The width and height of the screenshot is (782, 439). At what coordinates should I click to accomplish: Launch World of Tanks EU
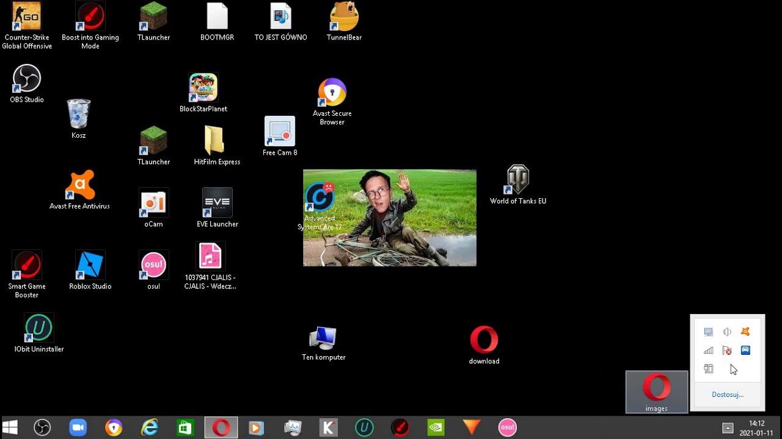pos(518,185)
